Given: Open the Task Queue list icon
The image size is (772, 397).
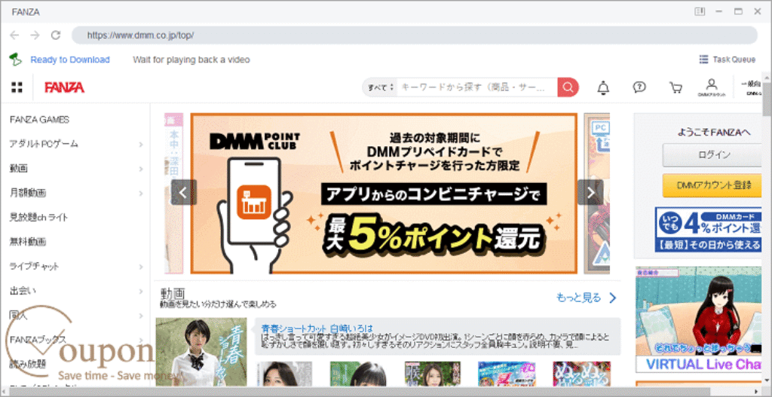Looking at the screenshot, I should coord(703,60).
